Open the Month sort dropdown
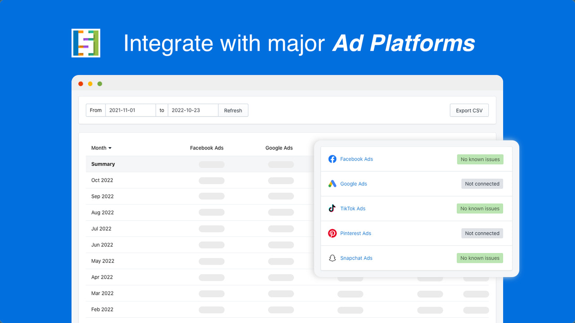Screen dimensions: 575x323 tap(102, 148)
